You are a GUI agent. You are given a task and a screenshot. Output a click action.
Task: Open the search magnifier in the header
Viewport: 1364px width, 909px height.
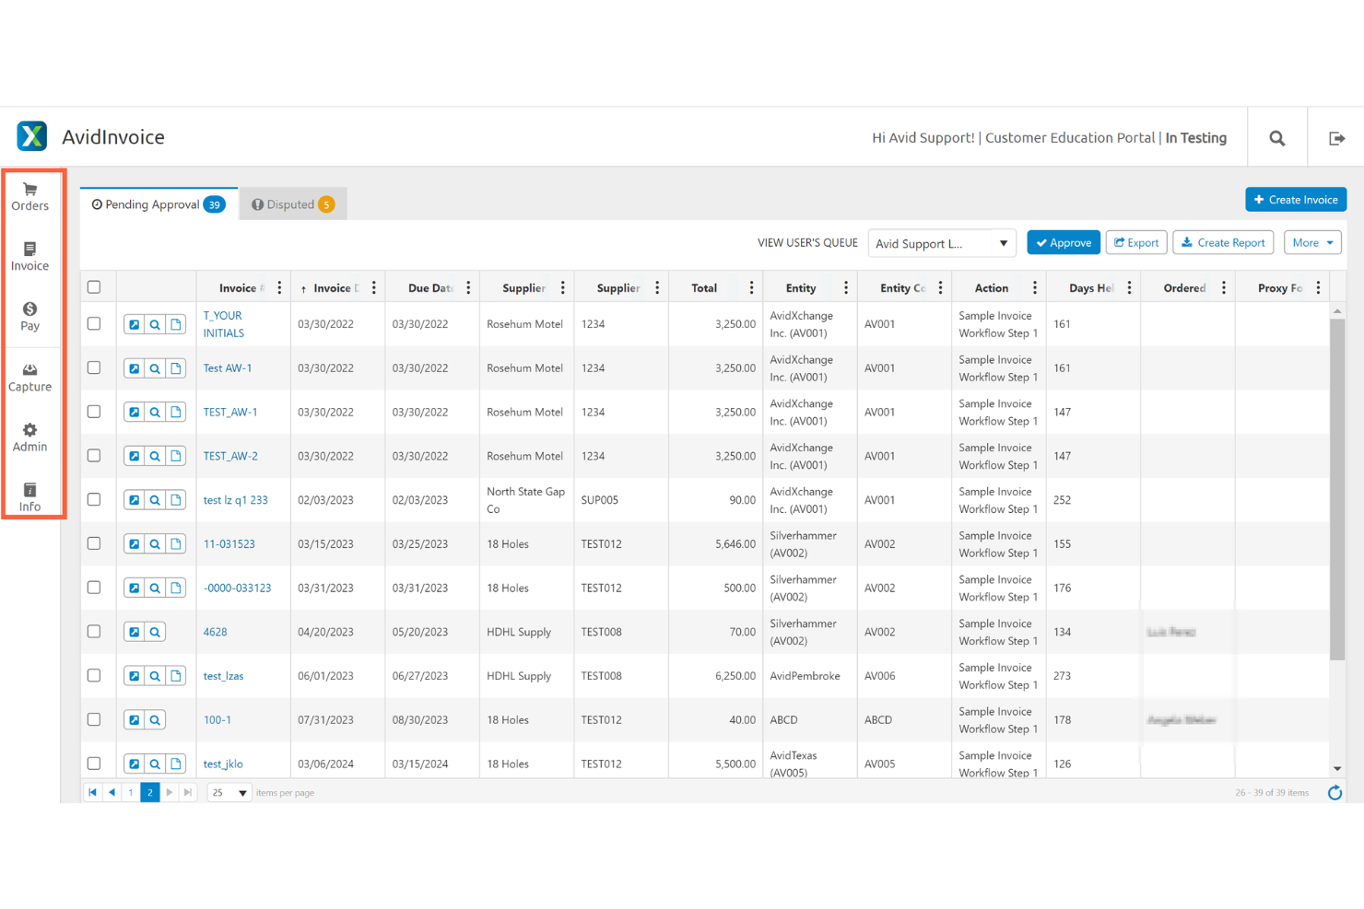point(1276,137)
